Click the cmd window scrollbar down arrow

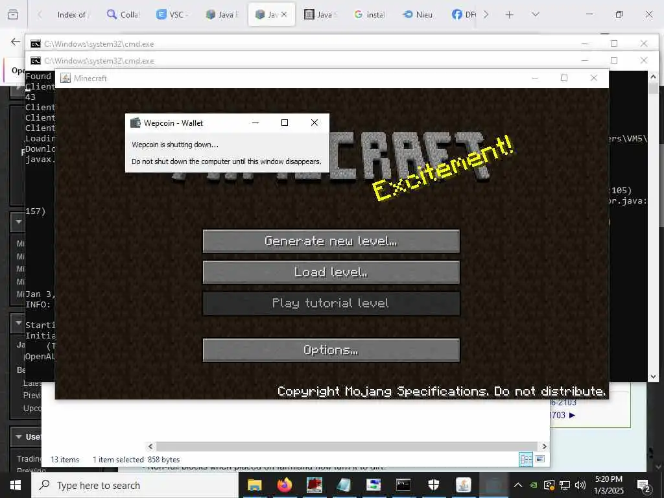653,377
